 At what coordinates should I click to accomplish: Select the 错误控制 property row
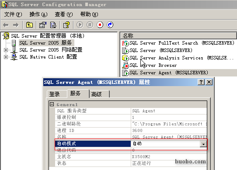[131, 118]
